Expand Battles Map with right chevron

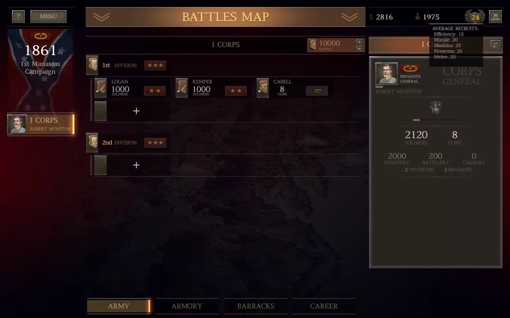[350, 17]
